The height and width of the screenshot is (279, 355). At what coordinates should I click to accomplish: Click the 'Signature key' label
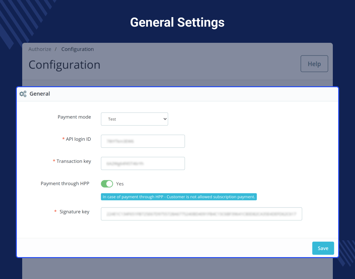tap(74, 211)
